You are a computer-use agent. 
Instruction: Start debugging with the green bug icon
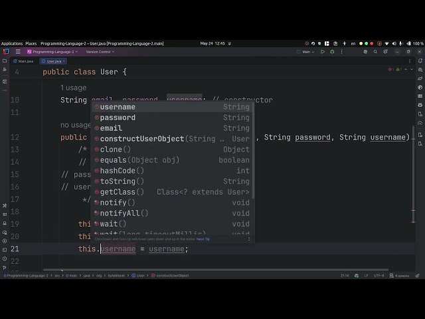click(332, 52)
